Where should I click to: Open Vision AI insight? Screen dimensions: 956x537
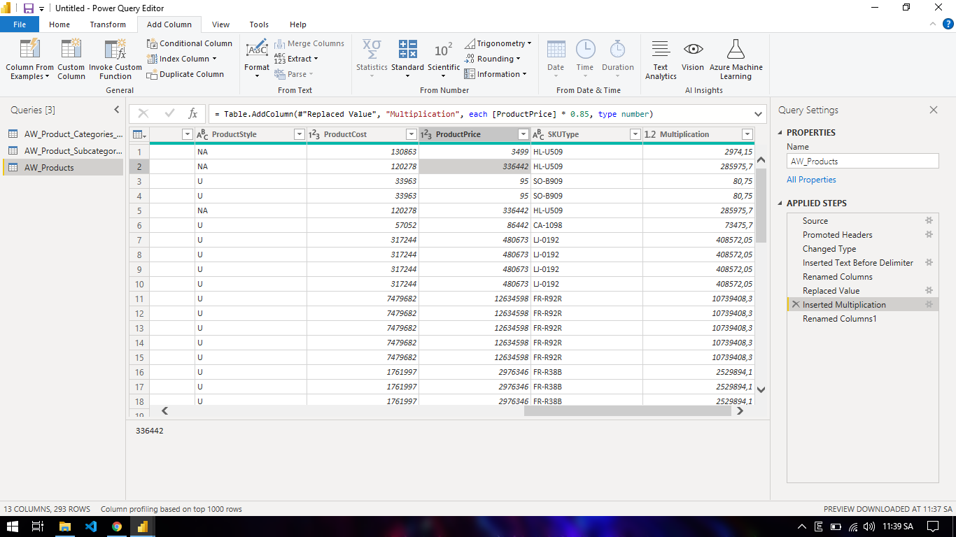click(x=693, y=56)
